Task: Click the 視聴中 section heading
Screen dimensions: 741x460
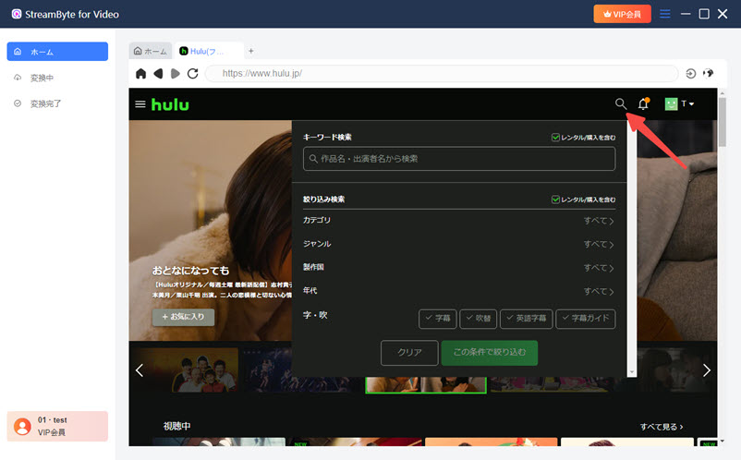Action: (177, 426)
